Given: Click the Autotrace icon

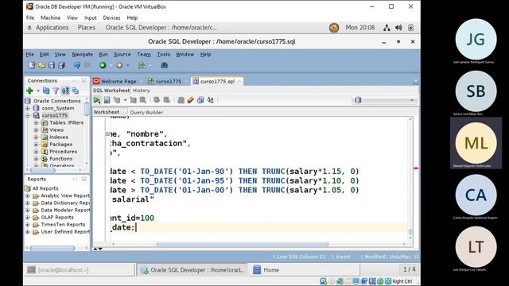Looking at the screenshot, I should click(x=133, y=100).
